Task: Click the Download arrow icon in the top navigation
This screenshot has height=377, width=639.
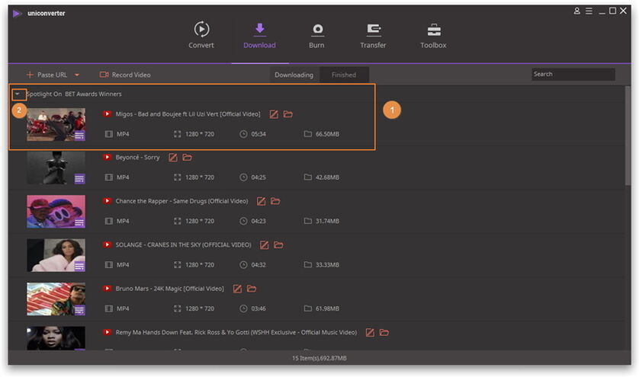Action: coord(259,28)
